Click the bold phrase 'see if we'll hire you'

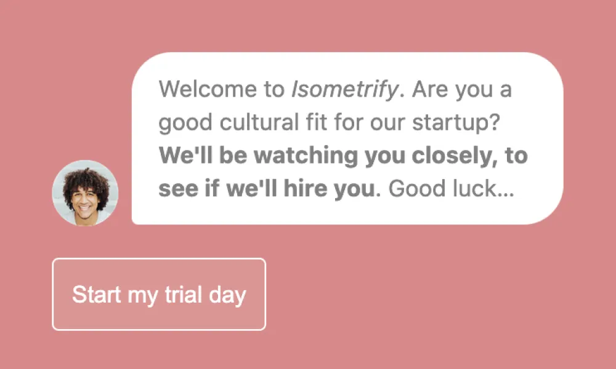pyautogui.click(x=266, y=189)
